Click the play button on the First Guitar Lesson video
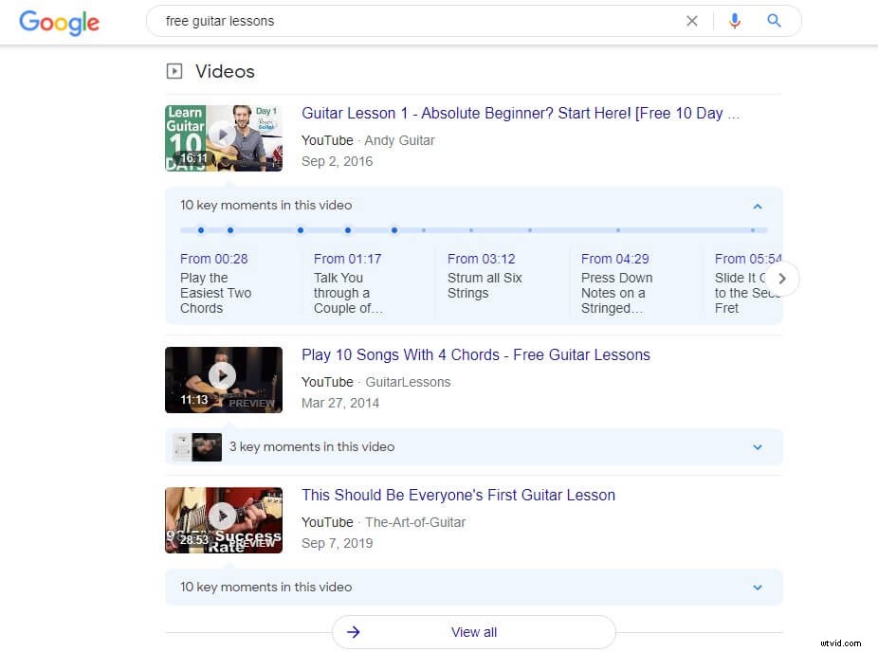Screen dimensions: 878x652 [x=224, y=516]
